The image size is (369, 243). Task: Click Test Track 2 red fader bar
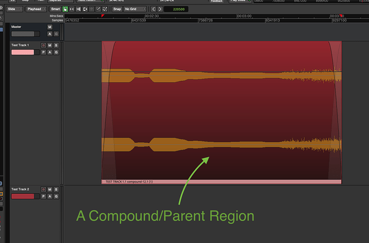[x=22, y=197]
